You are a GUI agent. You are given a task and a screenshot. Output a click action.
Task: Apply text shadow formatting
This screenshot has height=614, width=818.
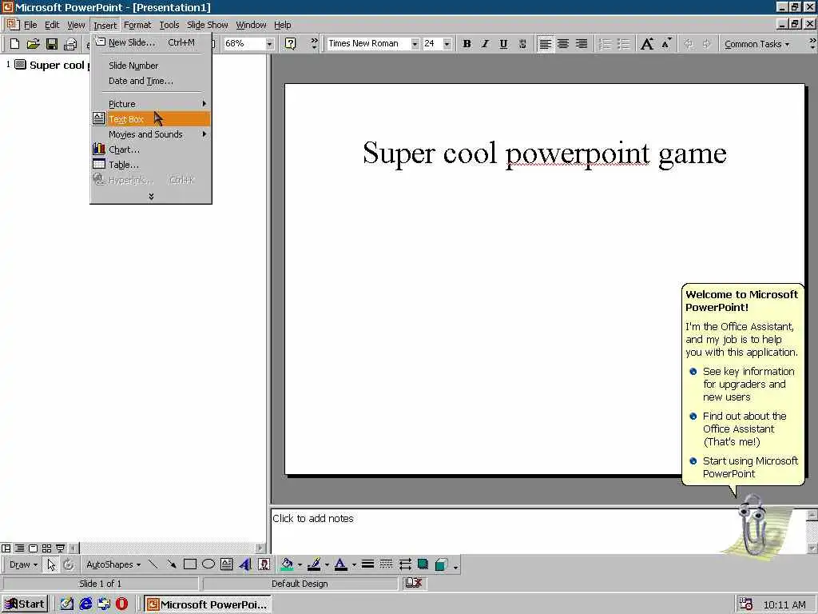pos(522,44)
